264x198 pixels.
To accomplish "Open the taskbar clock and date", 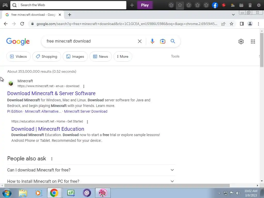I will 251,193.
